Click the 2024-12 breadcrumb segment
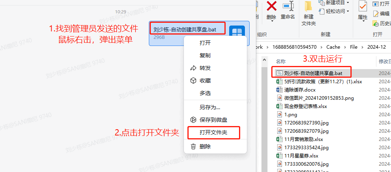Screen dimensions: 391x172 (376, 47)
